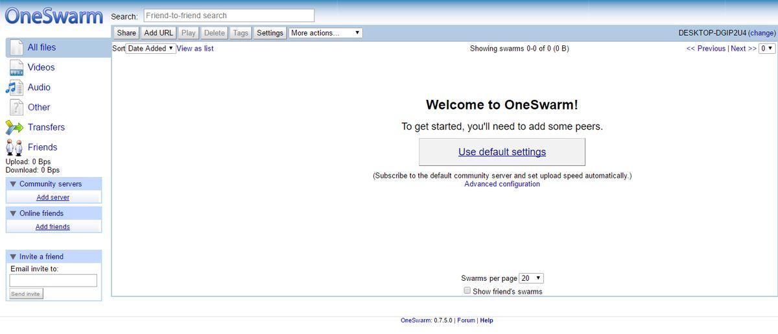Image resolution: width=778 pixels, height=334 pixels.
Task: Open the page number dropdown
Action: [x=767, y=49]
